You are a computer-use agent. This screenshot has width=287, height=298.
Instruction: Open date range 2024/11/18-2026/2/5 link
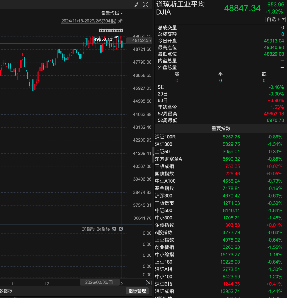pyautogui.click(x=88, y=21)
